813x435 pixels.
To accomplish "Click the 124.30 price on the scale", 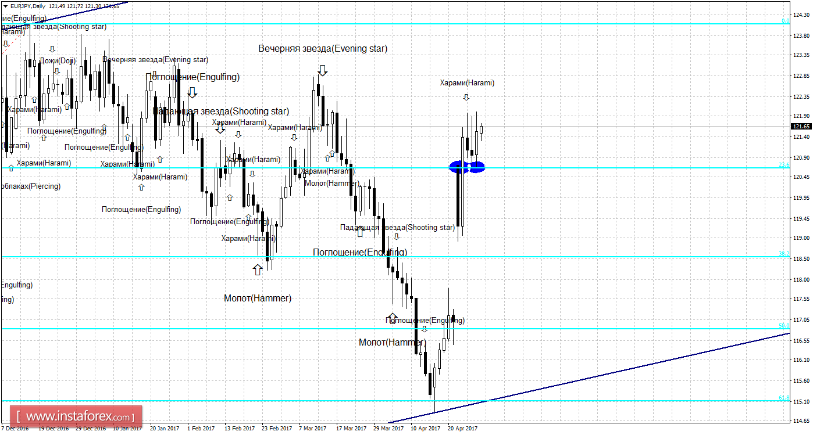I will pos(801,15).
